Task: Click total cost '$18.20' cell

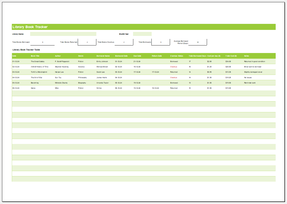Action: point(228,78)
